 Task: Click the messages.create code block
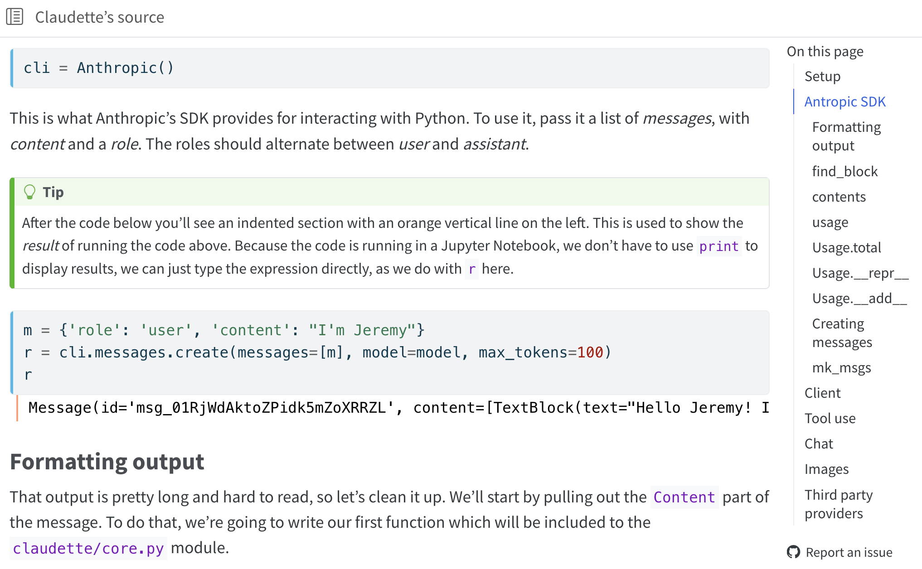click(390, 352)
